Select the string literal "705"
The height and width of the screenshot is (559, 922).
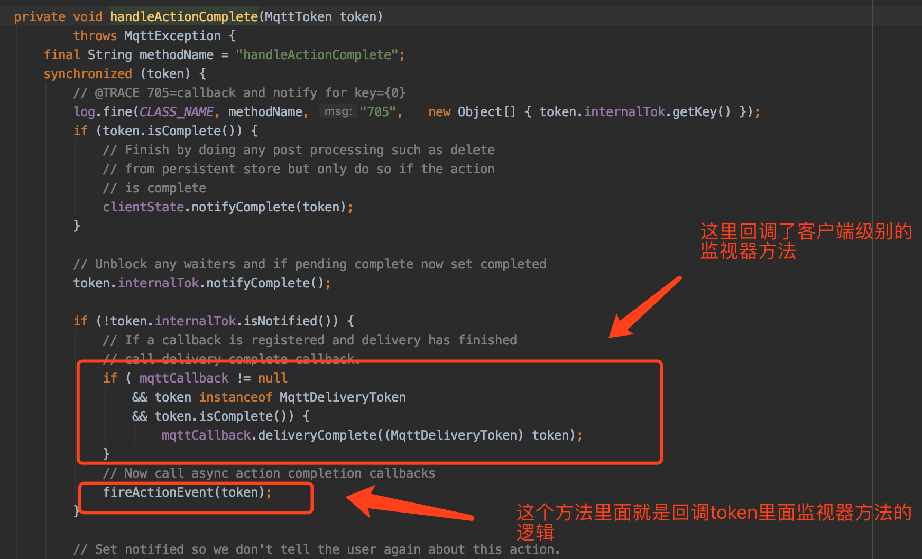tap(379, 111)
